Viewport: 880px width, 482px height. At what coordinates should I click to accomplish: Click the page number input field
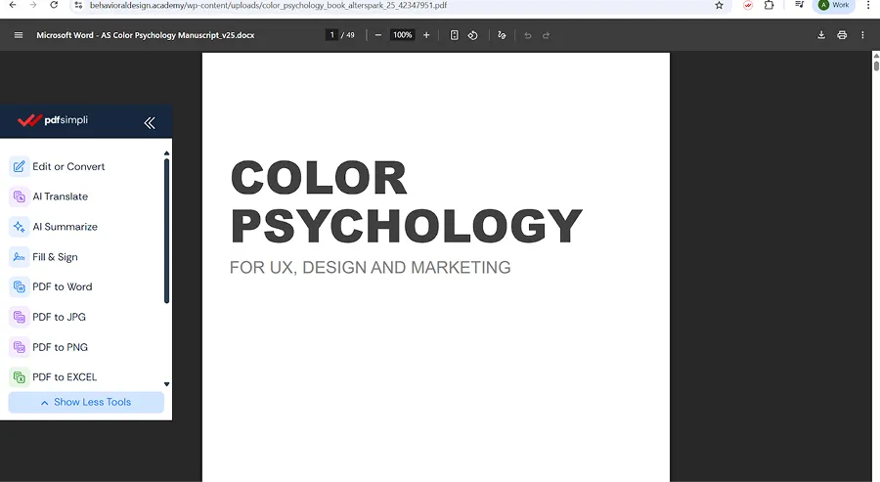(332, 35)
